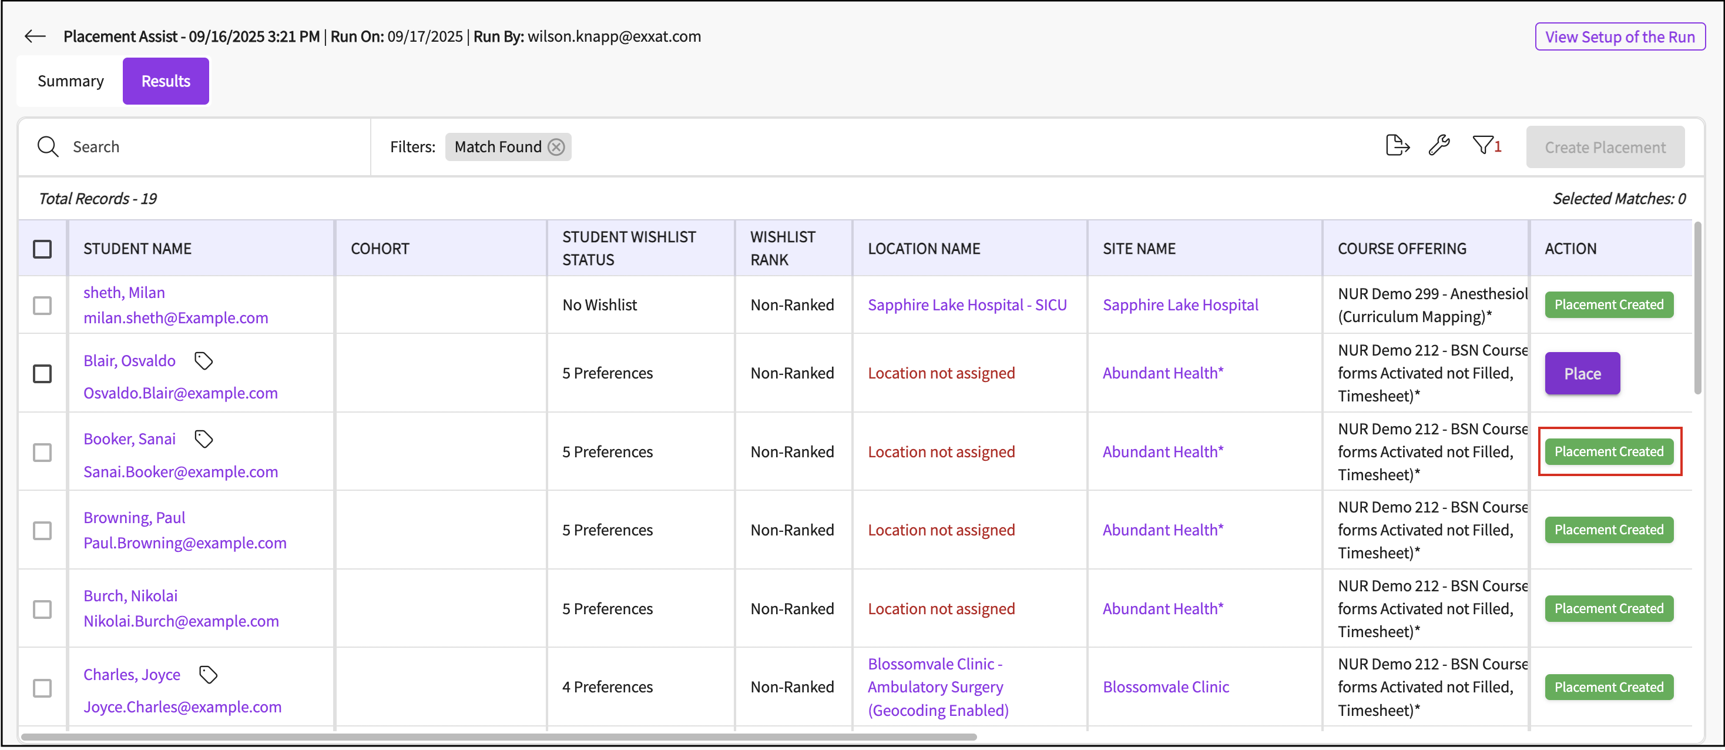Screen dimensions: 1725x750
Task: Check the box for Blair, Osvaldo
Action: 42,374
